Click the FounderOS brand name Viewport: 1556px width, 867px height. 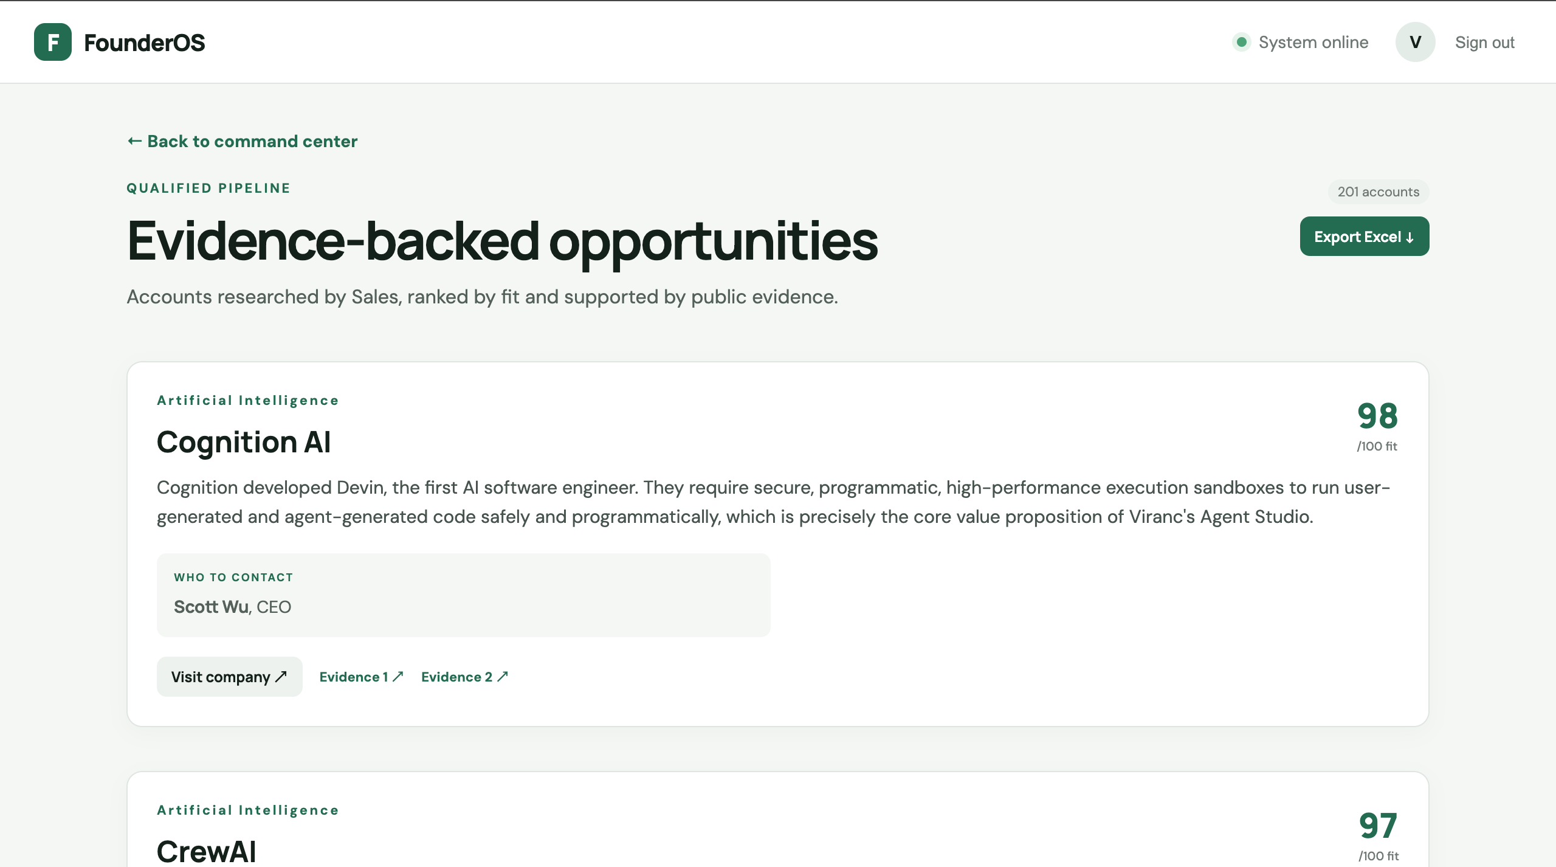[144, 43]
